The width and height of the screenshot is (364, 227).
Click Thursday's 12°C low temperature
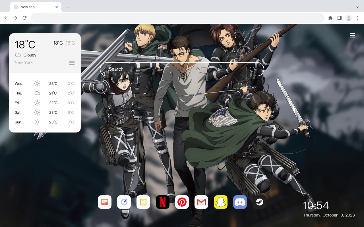[70, 93]
